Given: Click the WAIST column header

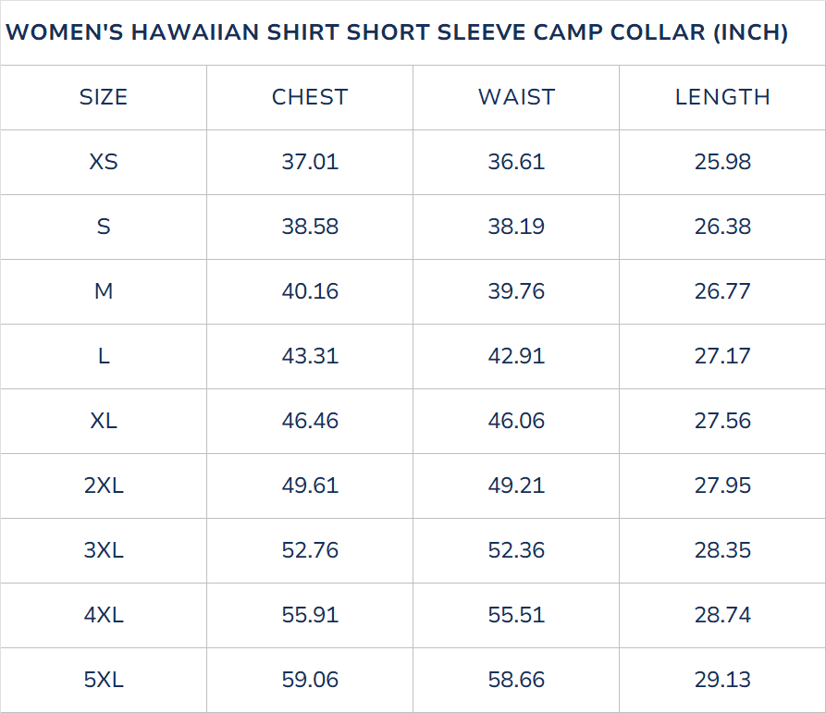Looking at the screenshot, I should pos(516,97).
